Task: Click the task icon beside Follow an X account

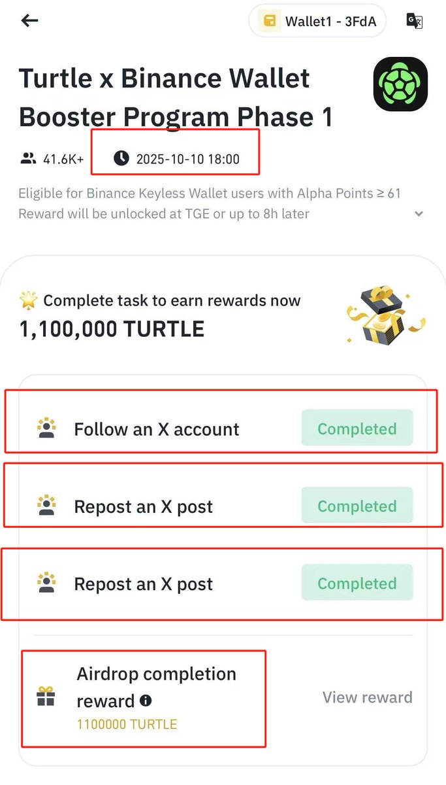Action: (x=46, y=429)
